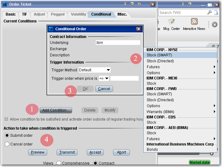The width and height of the screenshot is (222, 167).
Task: Open the Volatility tab
Action: tap(78, 14)
